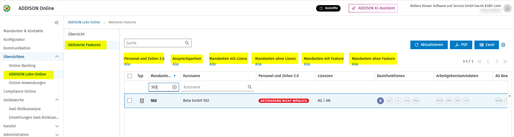Open the user profile avatar

pyautogui.click(x=507, y=8)
